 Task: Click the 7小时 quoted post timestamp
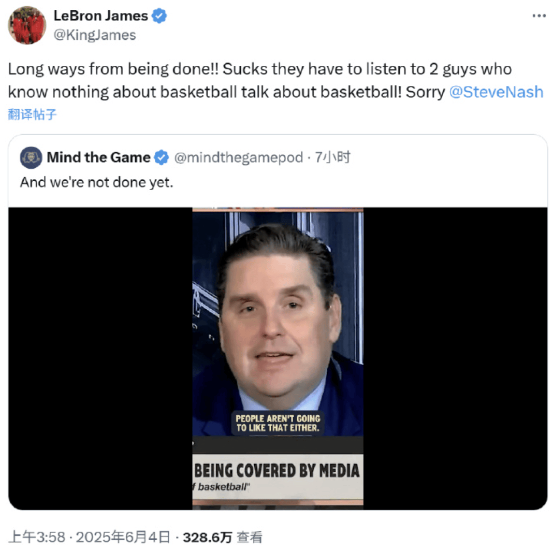click(332, 157)
